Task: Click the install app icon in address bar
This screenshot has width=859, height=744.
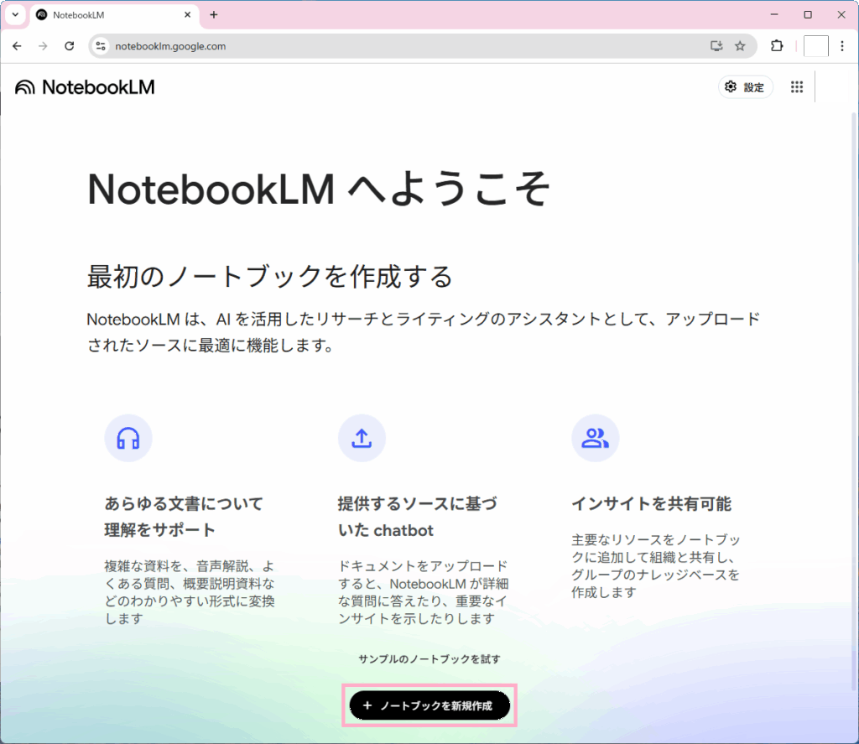Action: tap(716, 46)
